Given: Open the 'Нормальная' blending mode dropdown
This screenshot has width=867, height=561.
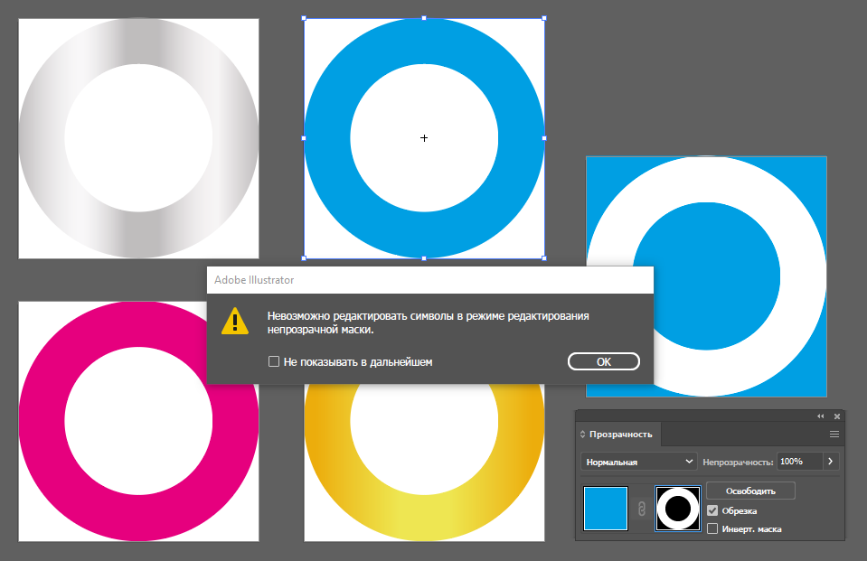Looking at the screenshot, I should (638, 462).
